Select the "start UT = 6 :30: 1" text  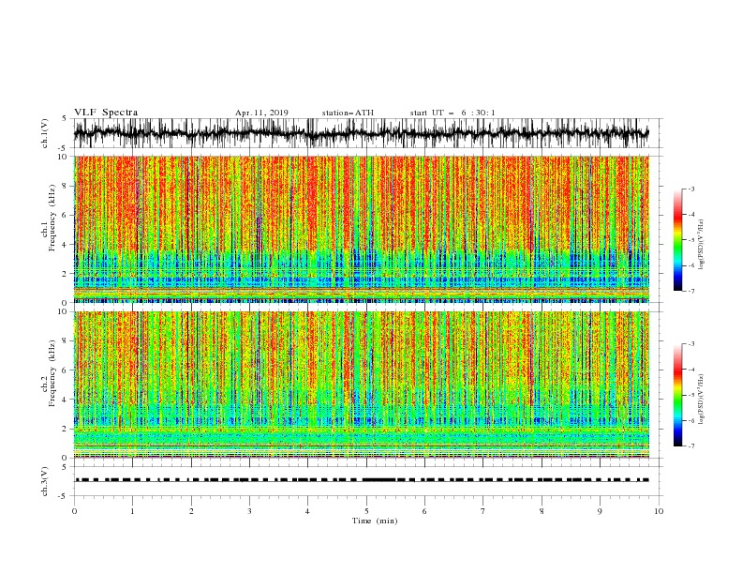[453, 113]
